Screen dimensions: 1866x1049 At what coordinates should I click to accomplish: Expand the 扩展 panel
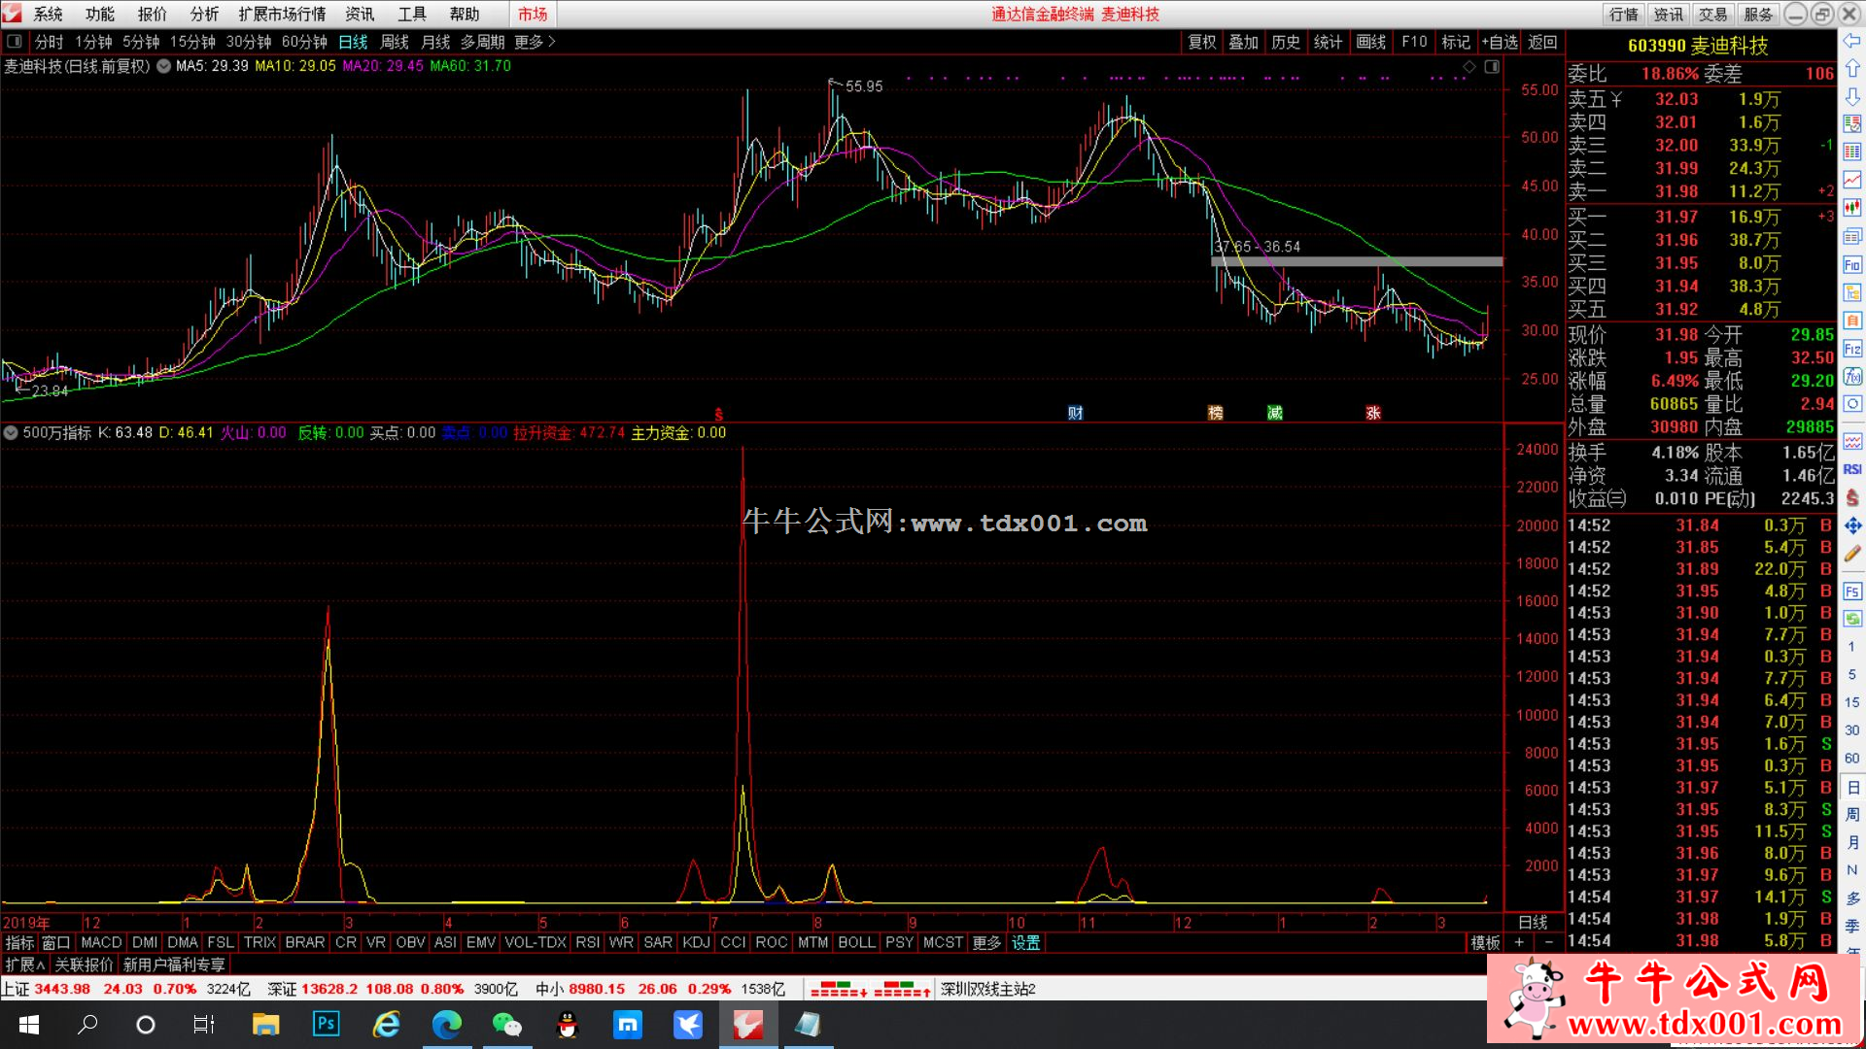(24, 964)
